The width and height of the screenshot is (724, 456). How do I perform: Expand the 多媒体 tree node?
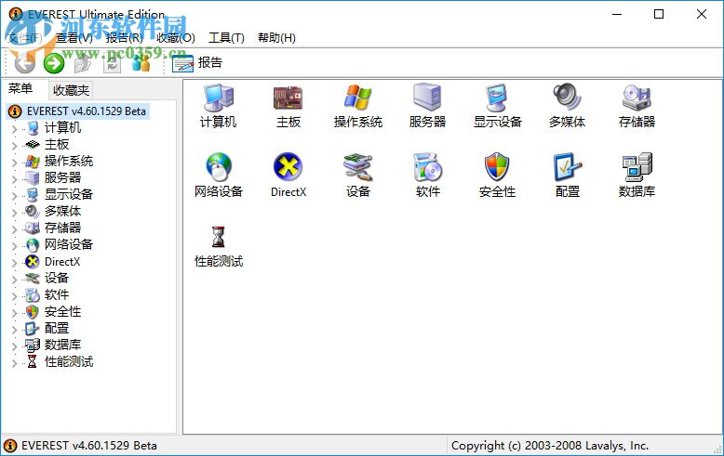[14, 212]
